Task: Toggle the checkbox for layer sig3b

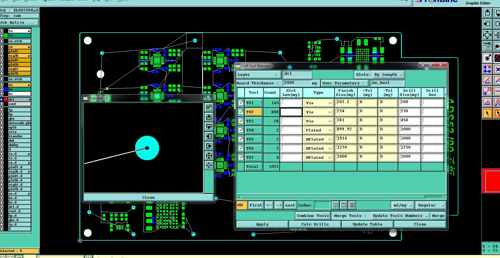Action: click(1, 56)
